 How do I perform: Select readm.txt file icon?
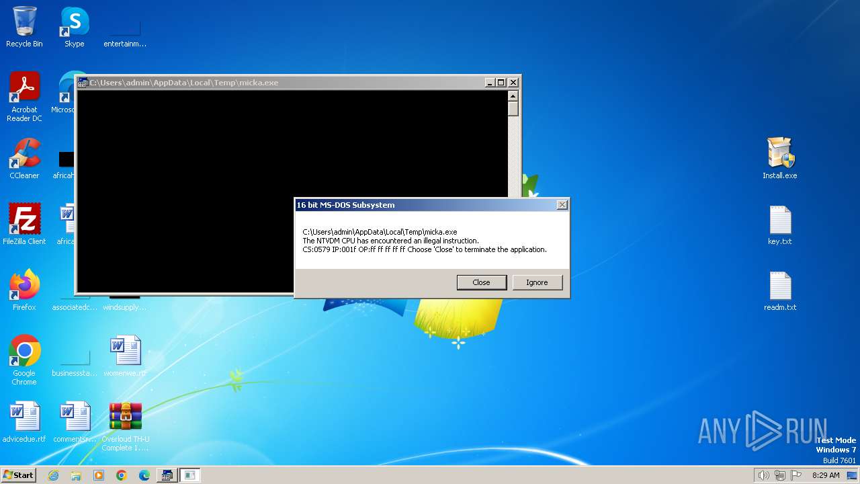pos(780,290)
